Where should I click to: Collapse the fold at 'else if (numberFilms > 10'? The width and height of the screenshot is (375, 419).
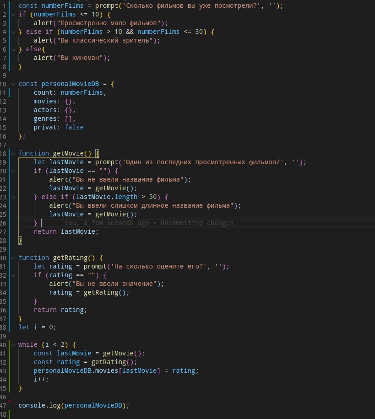tap(13, 32)
